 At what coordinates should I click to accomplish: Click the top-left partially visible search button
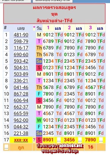point(15,1)
